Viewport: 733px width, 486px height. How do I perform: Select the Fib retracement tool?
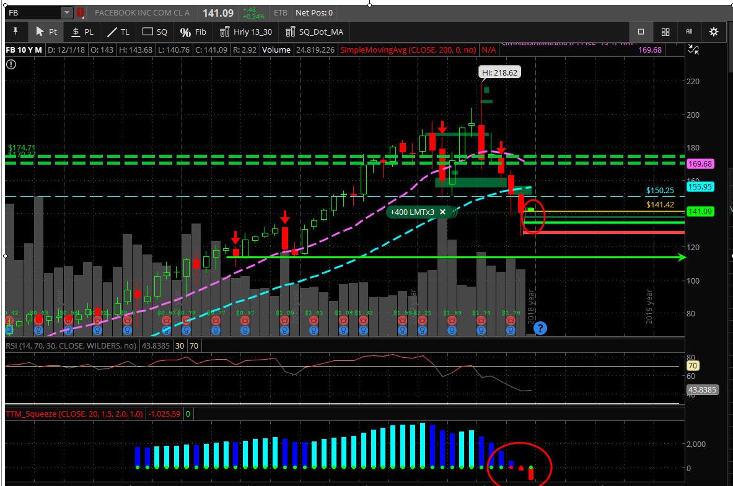pyautogui.click(x=193, y=32)
